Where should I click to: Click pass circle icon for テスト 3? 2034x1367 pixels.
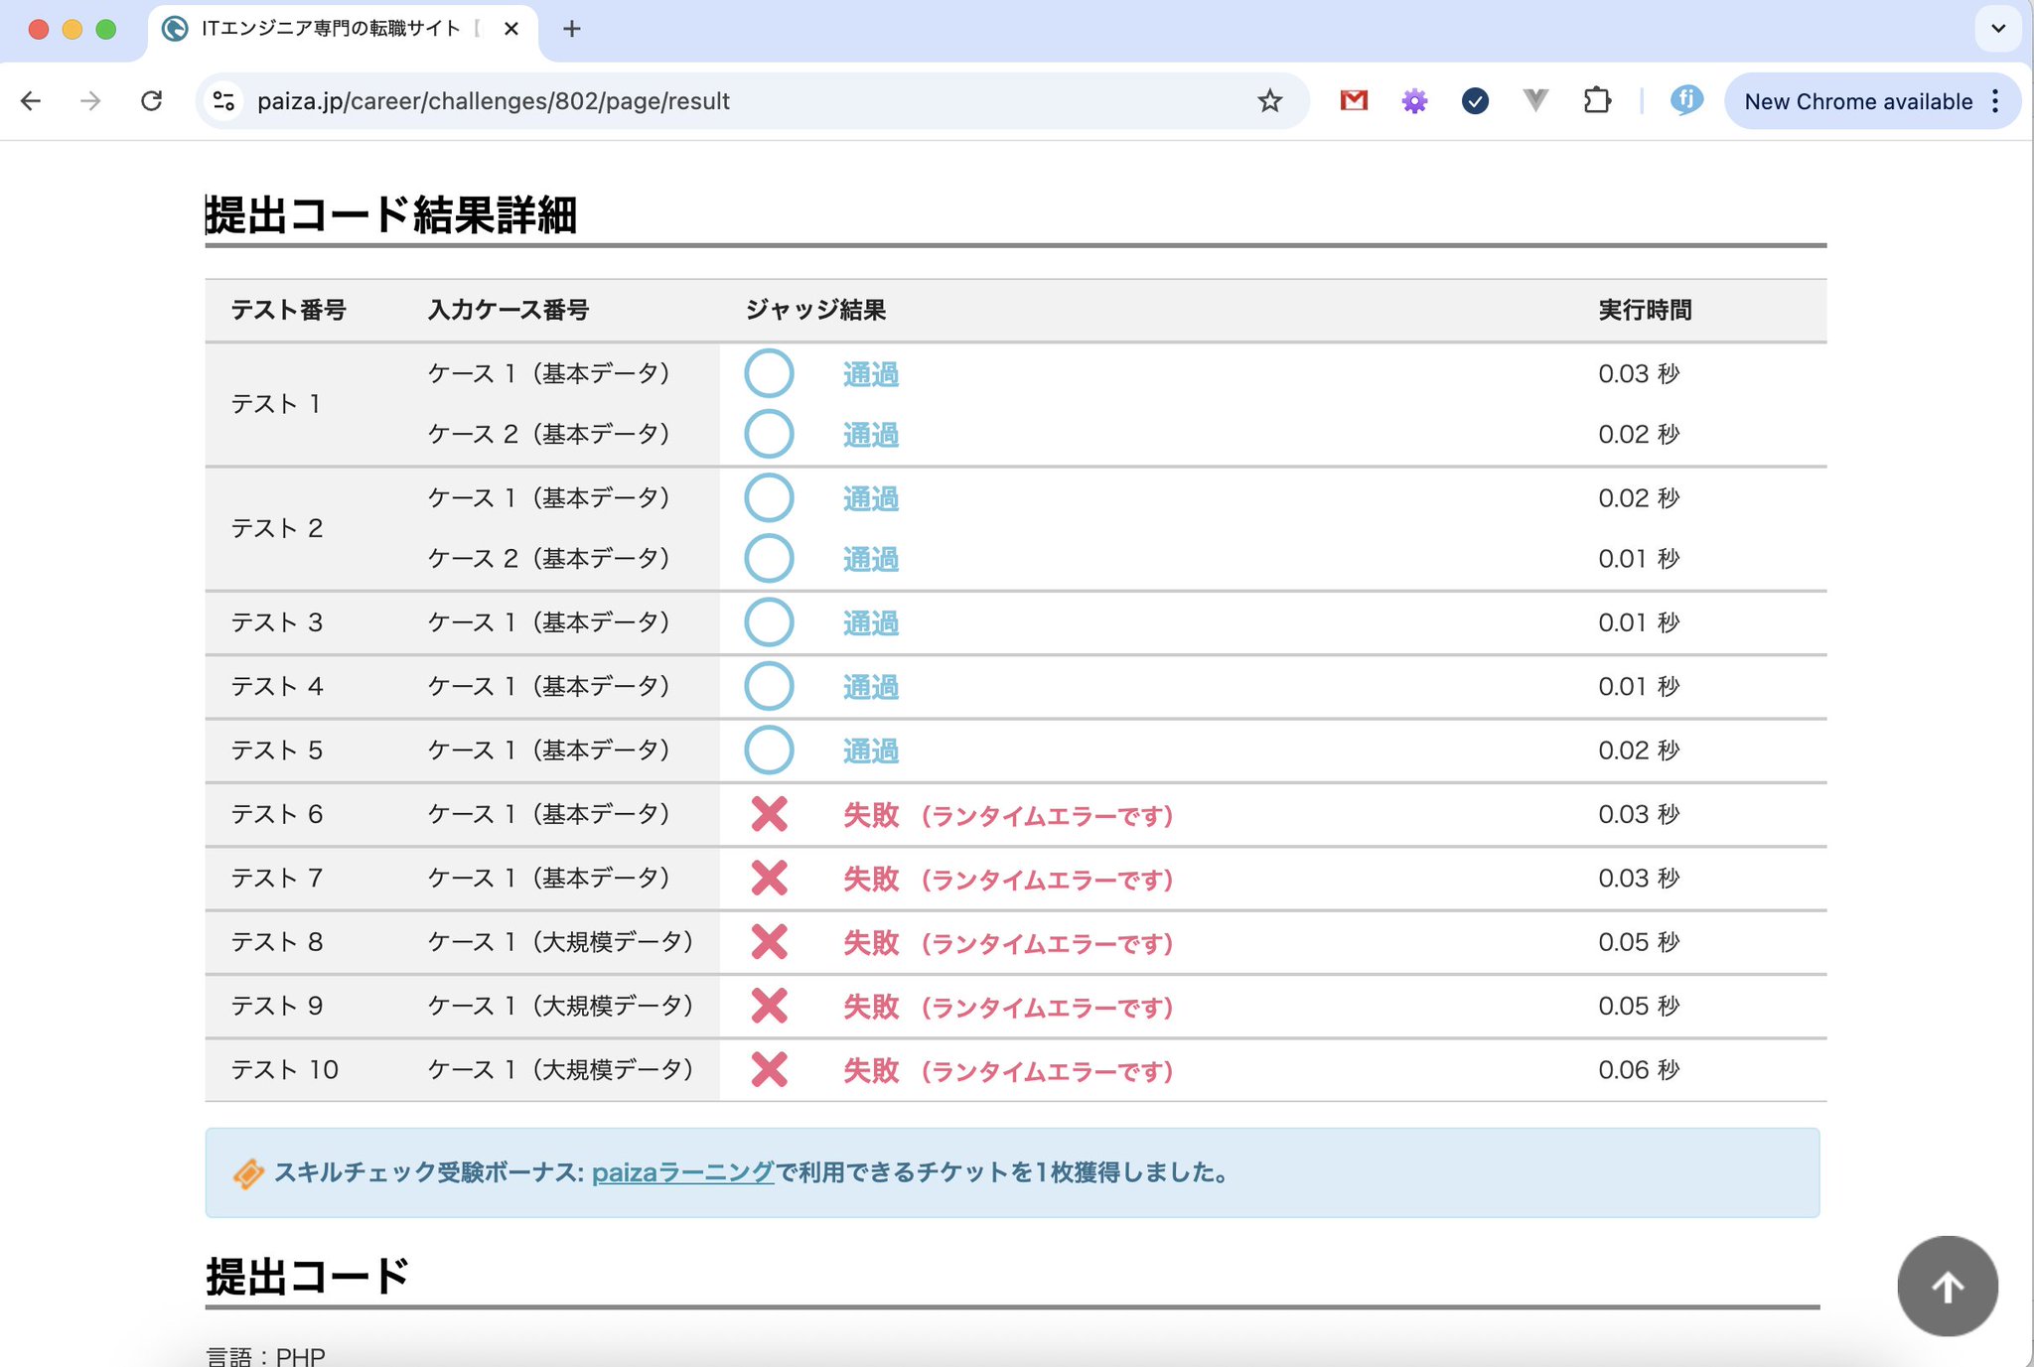tap(769, 622)
